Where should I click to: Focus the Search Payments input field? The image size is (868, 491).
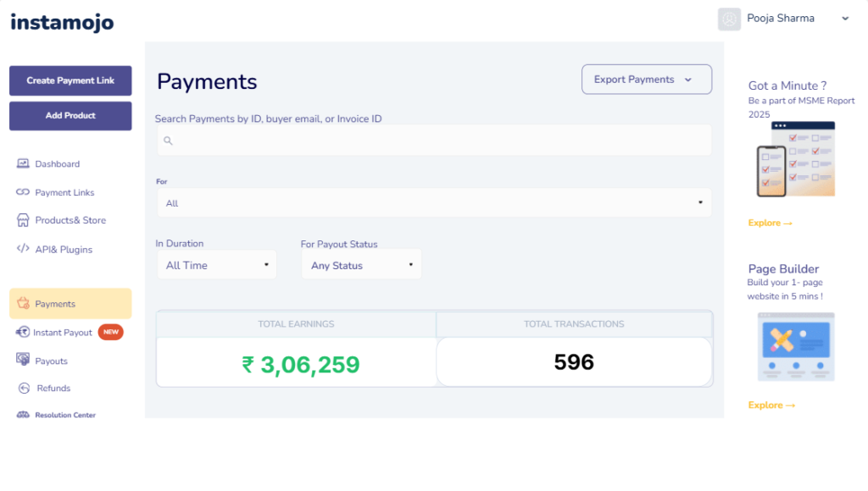434,141
